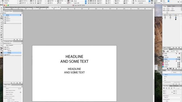Select Heading style in Paragraph Styles
The image size is (182, 102).
[x=13, y=53]
